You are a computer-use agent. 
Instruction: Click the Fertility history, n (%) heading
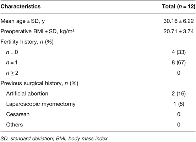(x=27, y=42)
